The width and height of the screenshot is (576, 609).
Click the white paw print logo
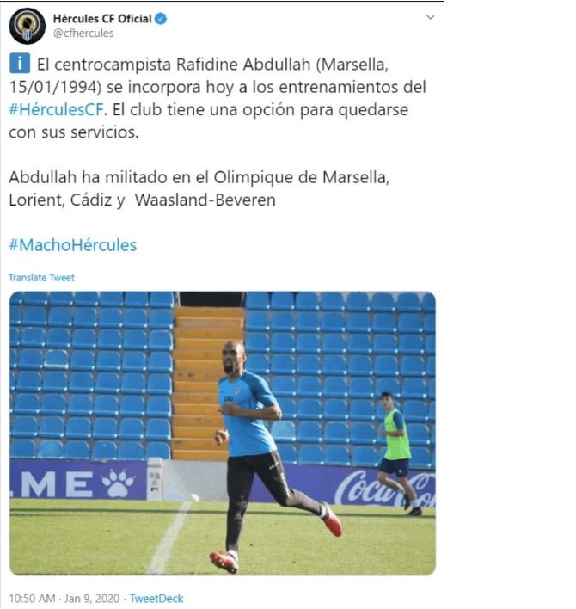coord(119,483)
